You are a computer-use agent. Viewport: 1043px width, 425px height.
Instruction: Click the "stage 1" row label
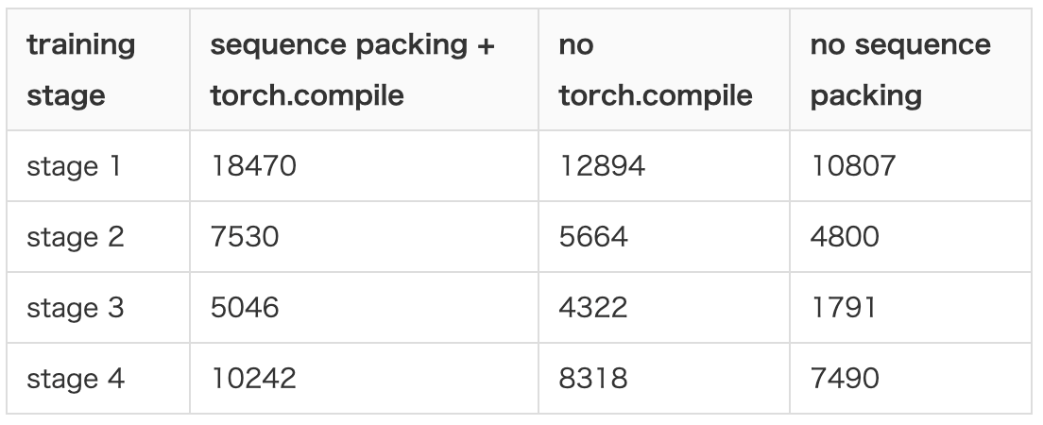(x=75, y=167)
